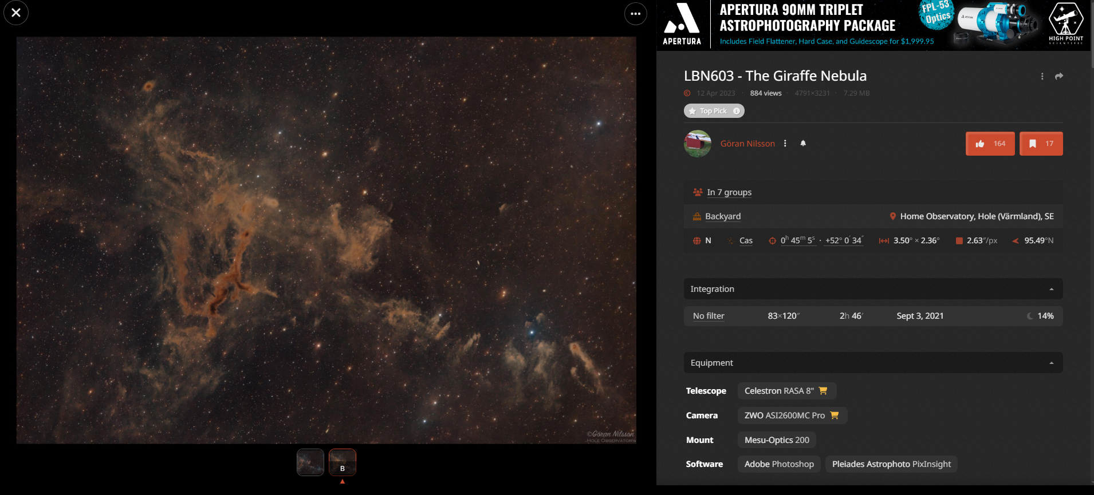This screenshot has width=1094, height=495.
Task: Open the user options dots next to Göran Nilsson
Action: point(785,144)
